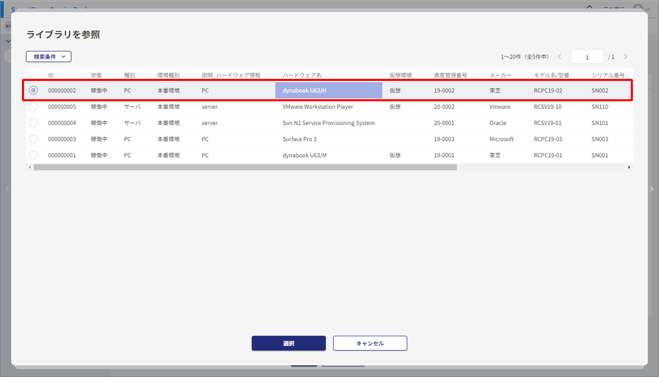Click the メーカー column header

[501, 75]
